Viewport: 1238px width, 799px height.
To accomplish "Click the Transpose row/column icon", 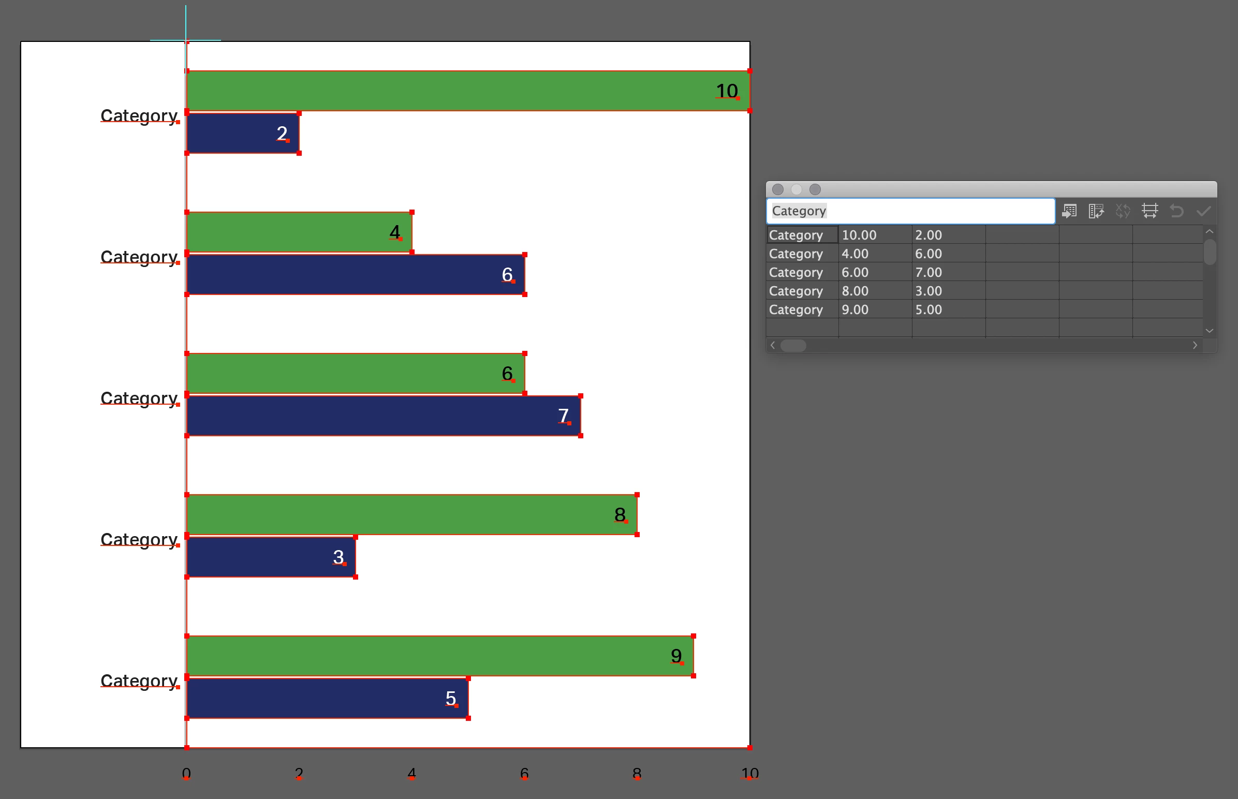I will click(1096, 211).
